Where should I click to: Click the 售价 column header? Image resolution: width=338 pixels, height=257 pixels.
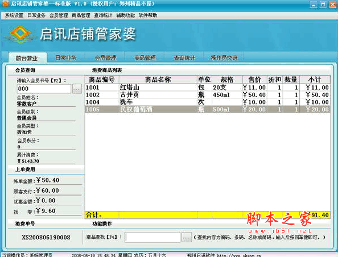point(255,80)
